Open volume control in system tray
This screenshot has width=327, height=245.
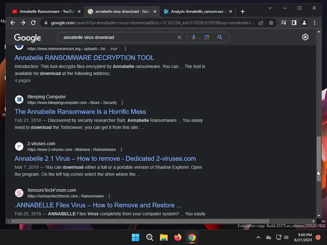pos(286,237)
